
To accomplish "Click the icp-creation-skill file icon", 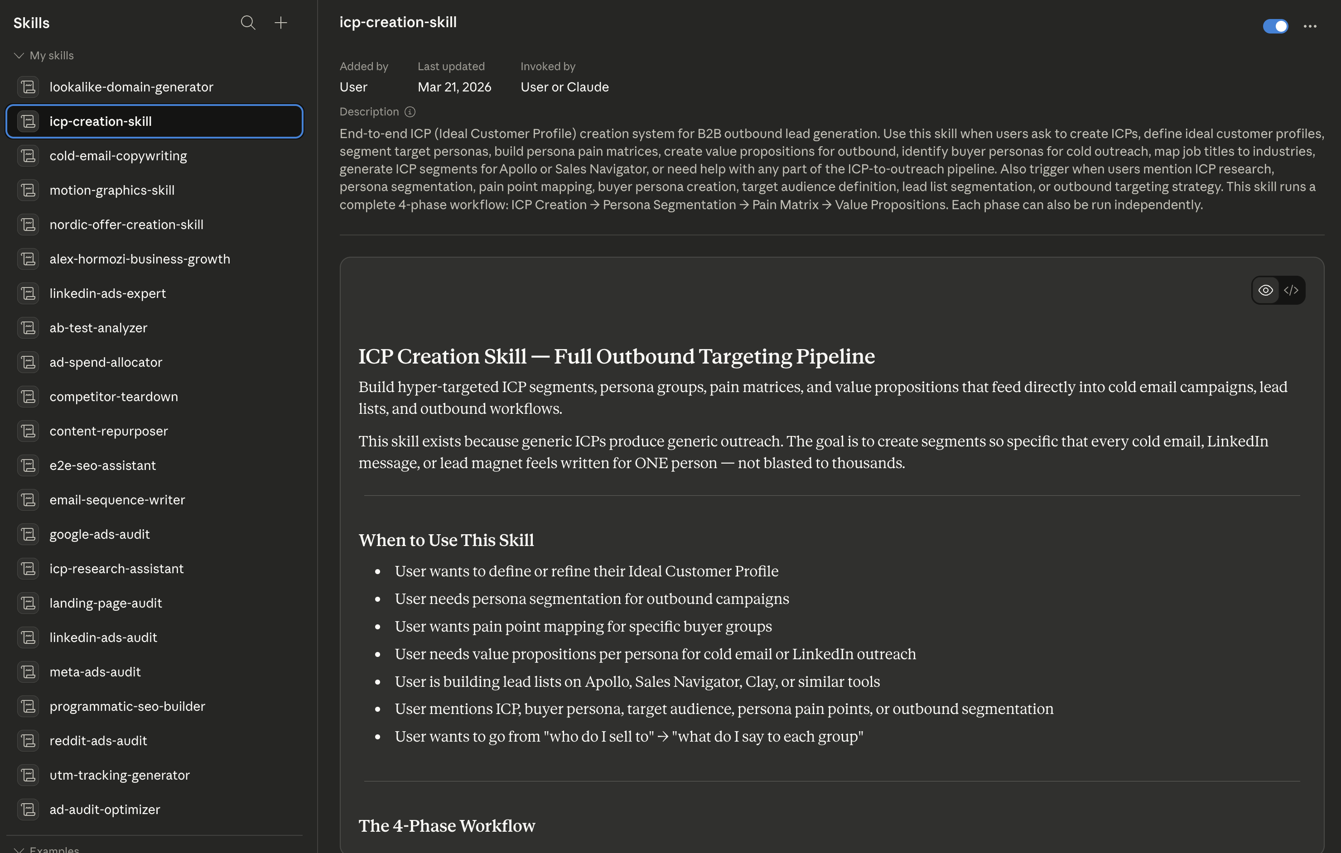I will (28, 121).
